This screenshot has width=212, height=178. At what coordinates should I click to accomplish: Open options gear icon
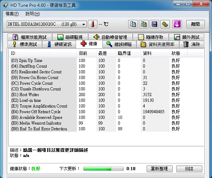[x=165, y=24]
